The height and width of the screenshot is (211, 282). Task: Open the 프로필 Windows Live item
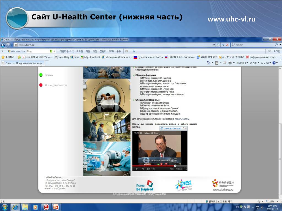tap(80, 51)
